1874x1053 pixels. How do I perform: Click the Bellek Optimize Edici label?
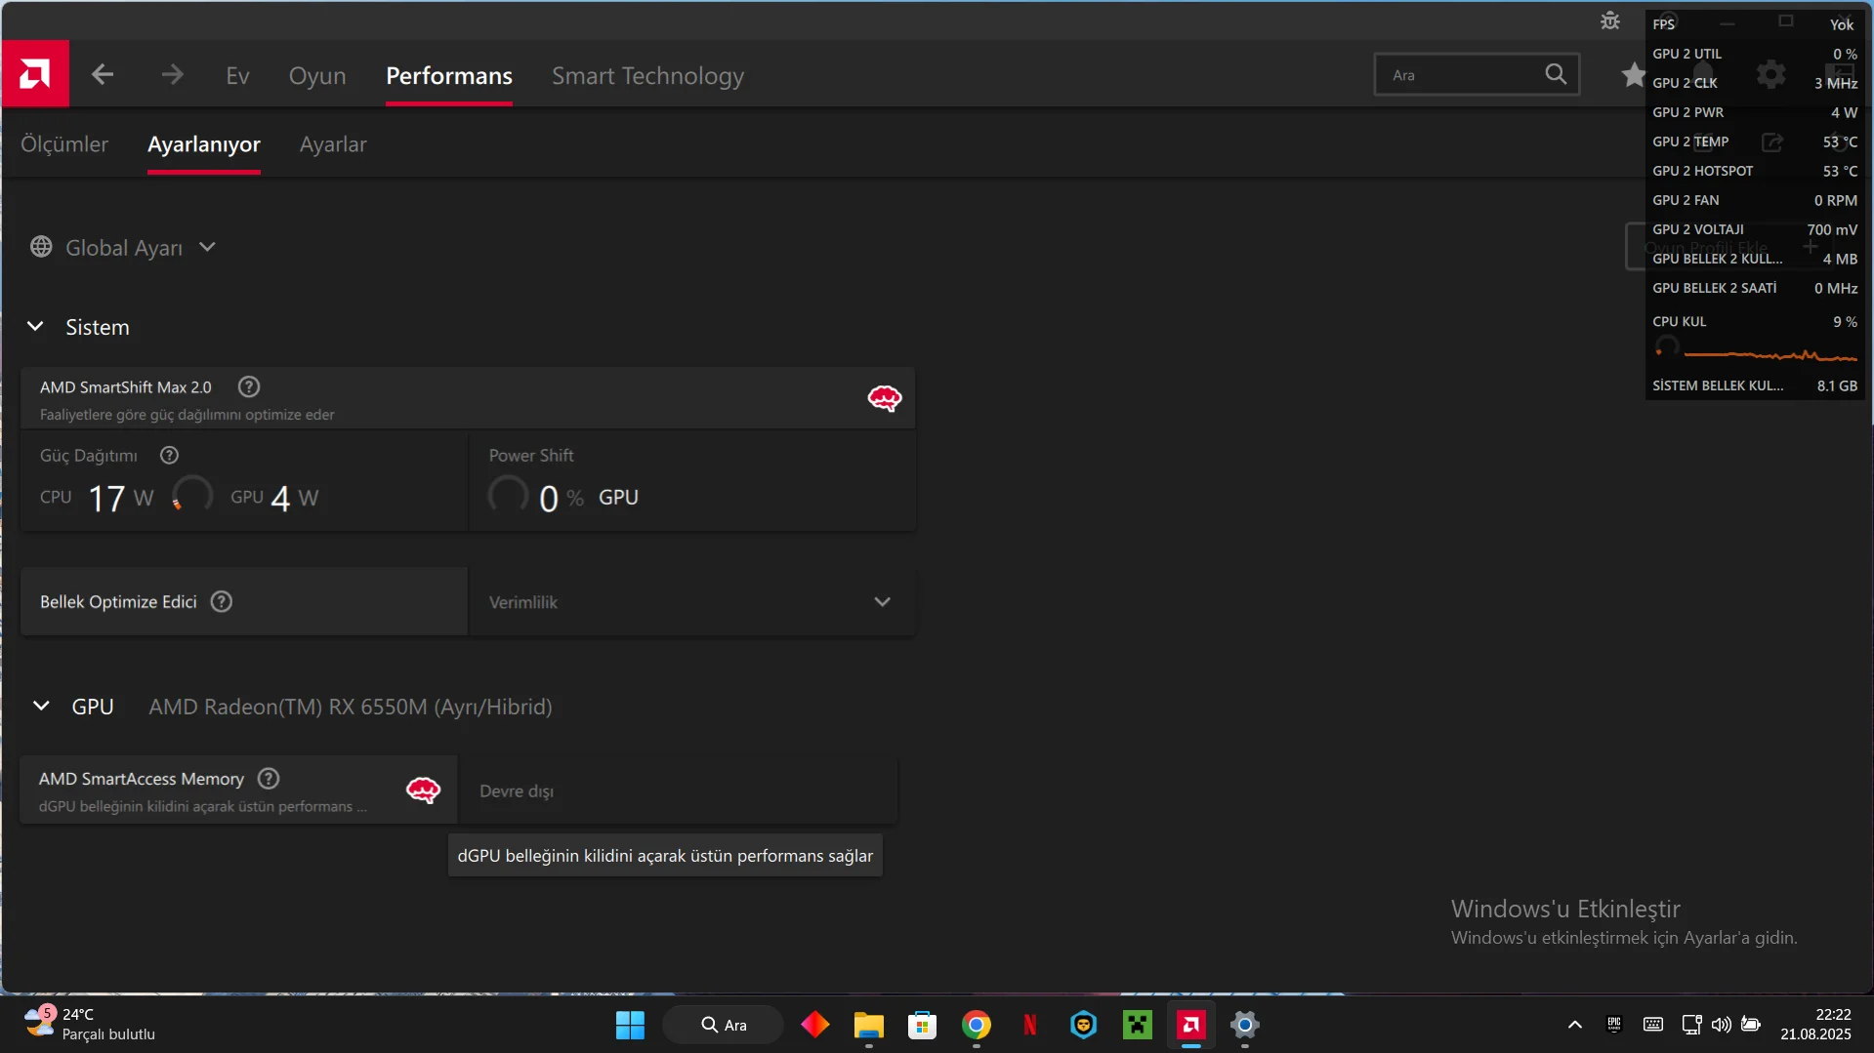coord(118,602)
